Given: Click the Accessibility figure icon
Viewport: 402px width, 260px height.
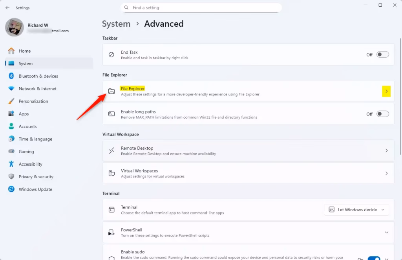Looking at the screenshot, I should [11, 164].
